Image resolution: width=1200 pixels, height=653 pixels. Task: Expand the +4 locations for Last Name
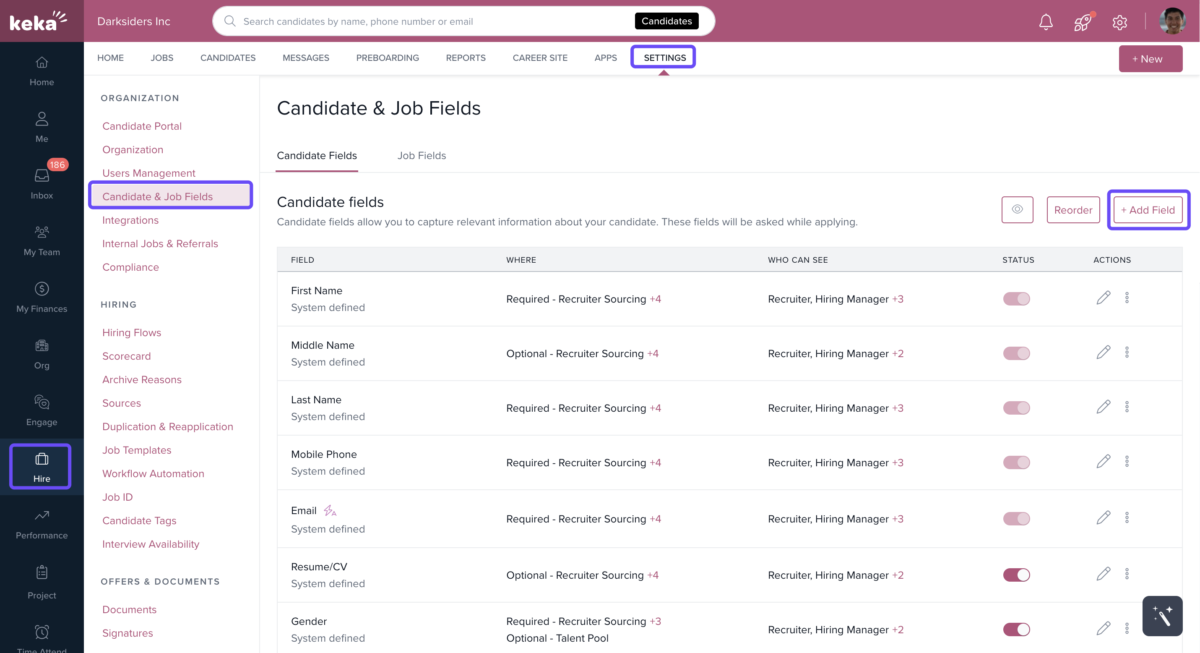click(x=656, y=408)
